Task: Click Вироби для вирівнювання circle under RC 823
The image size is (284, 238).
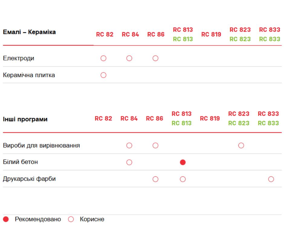Action: tap(241, 146)
